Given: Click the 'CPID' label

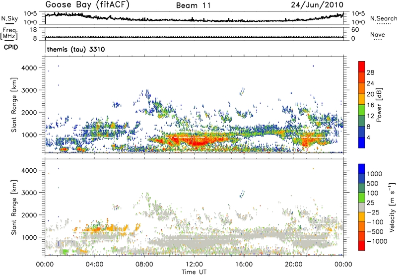Looking at the screenshot, I should click(x=11, y=47).
